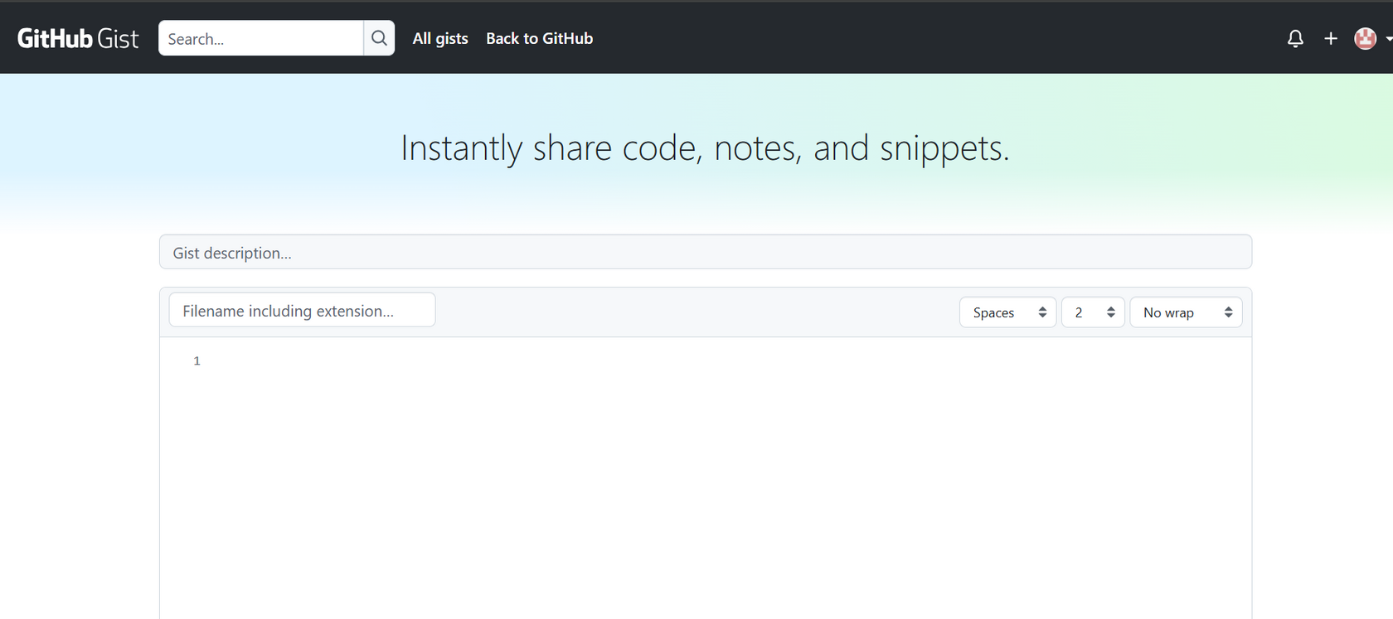The height and width of the screenshot is (619, 1393).
Task: Focus the Search gists field
Action: 260,38
